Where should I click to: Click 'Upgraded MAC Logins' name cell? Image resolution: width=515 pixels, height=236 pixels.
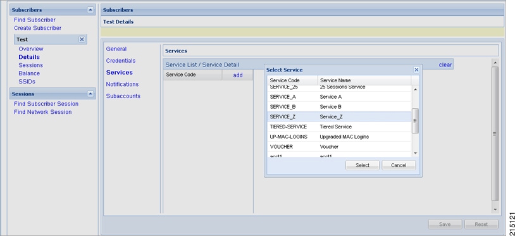(344, 137)
